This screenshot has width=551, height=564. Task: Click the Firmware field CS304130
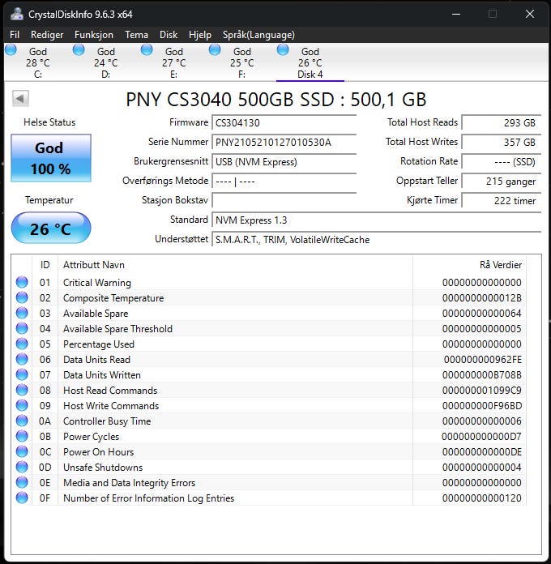tap(284, 123)
